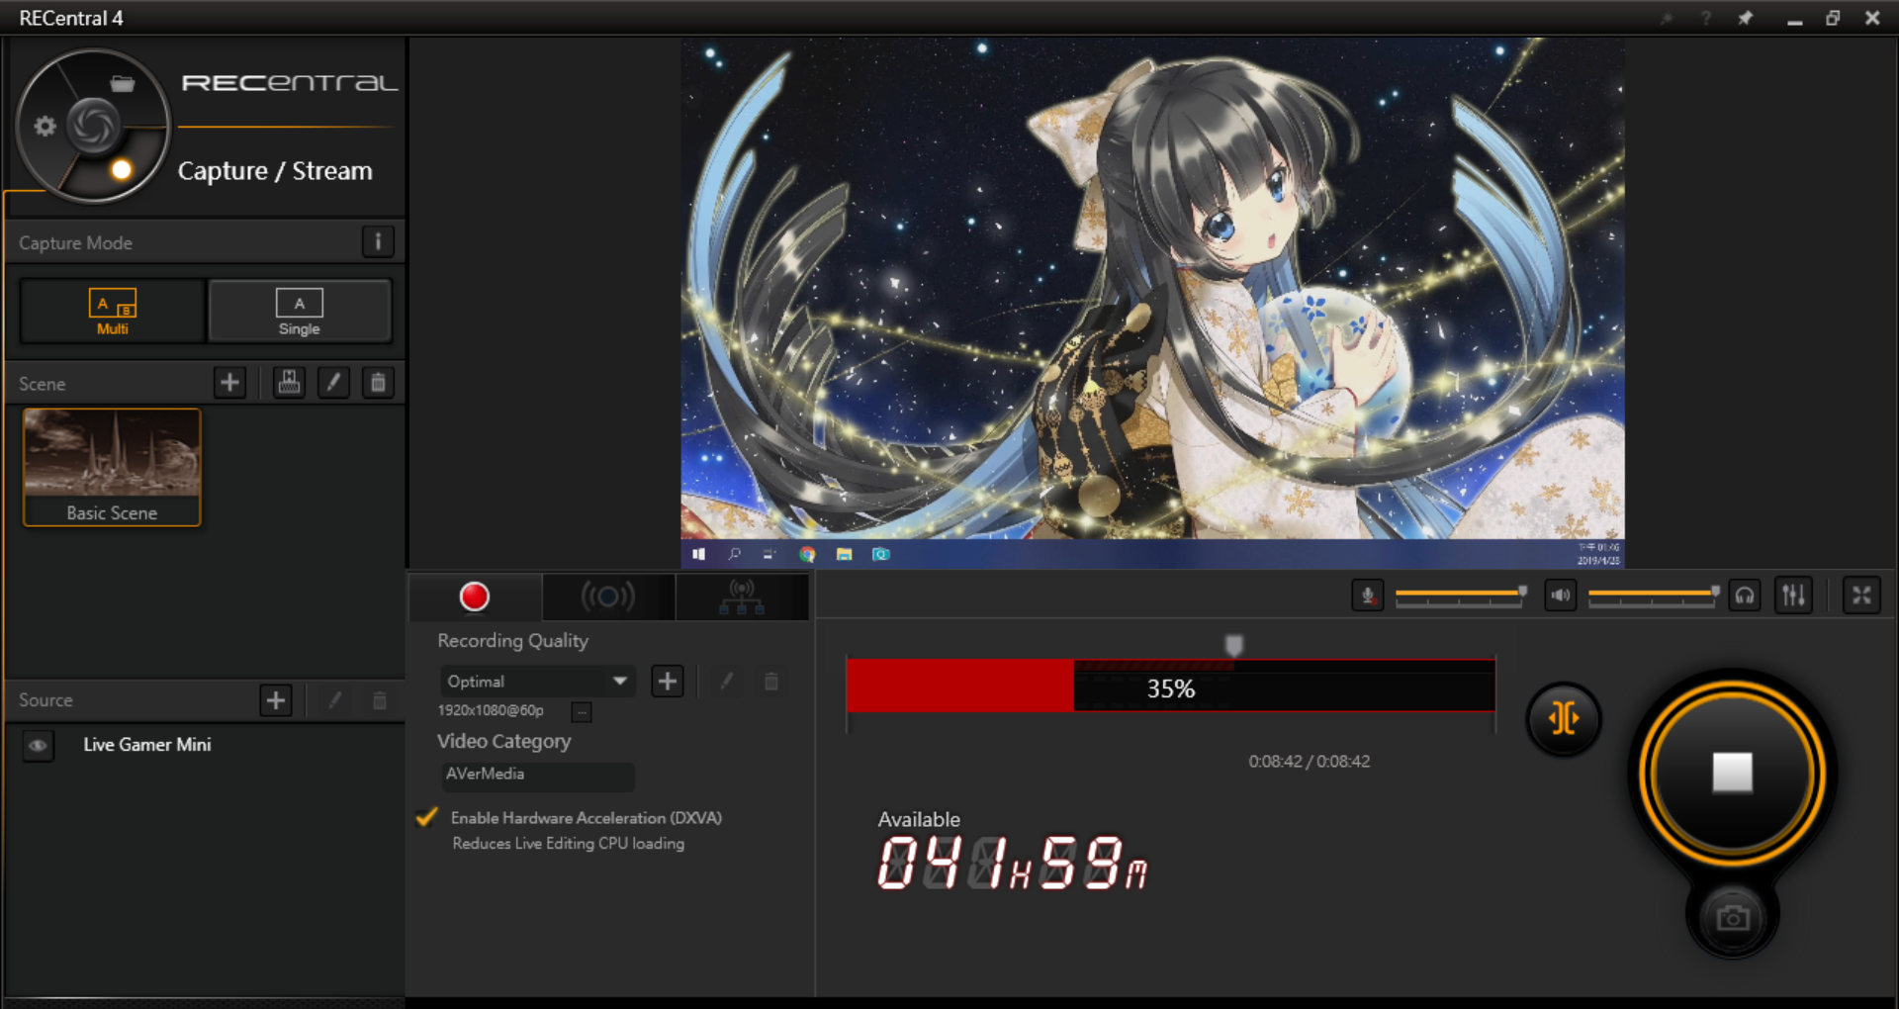
Task: Click the video preview area
Action: 1152,303
